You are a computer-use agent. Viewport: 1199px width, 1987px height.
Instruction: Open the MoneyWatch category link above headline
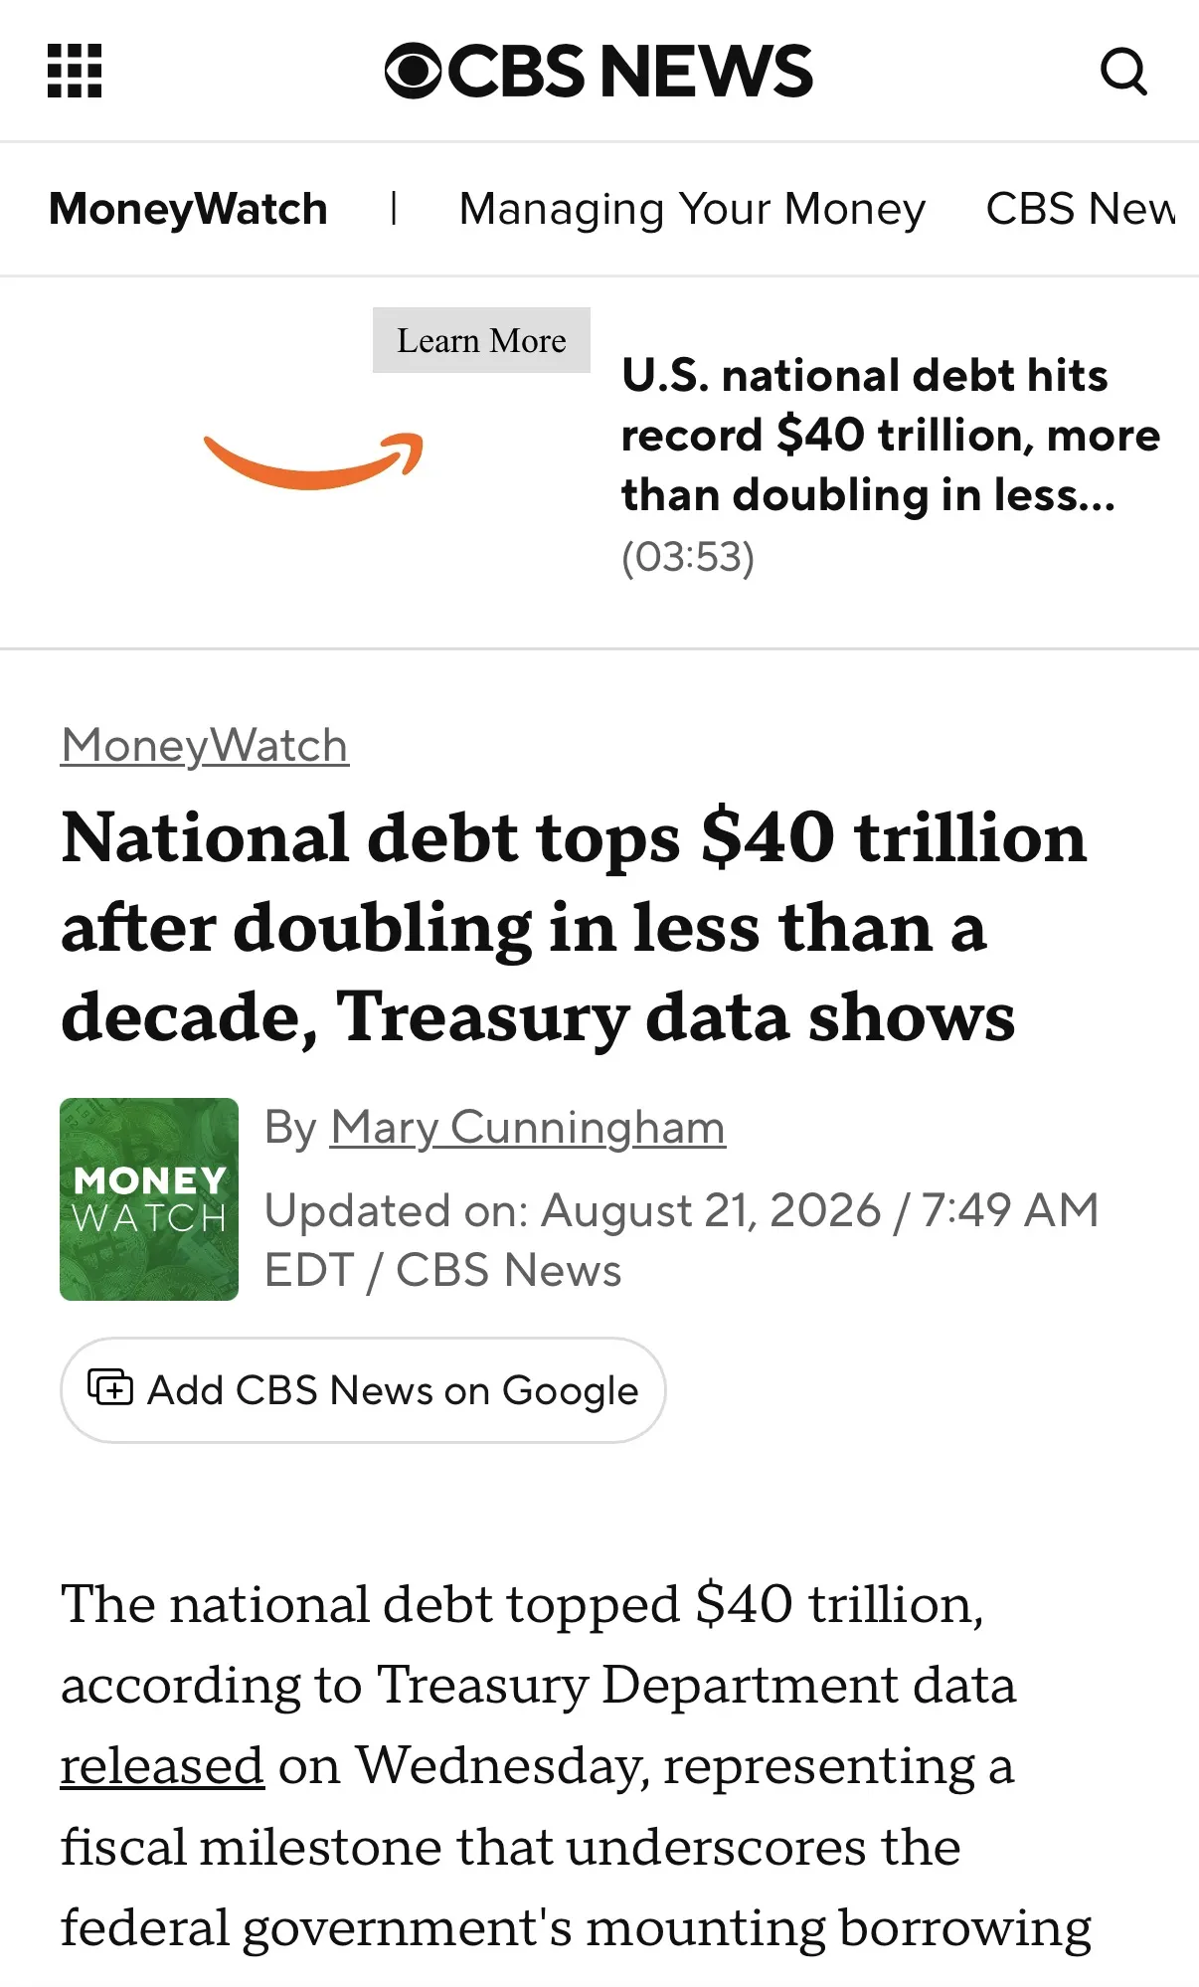click(x=205, y=746)
